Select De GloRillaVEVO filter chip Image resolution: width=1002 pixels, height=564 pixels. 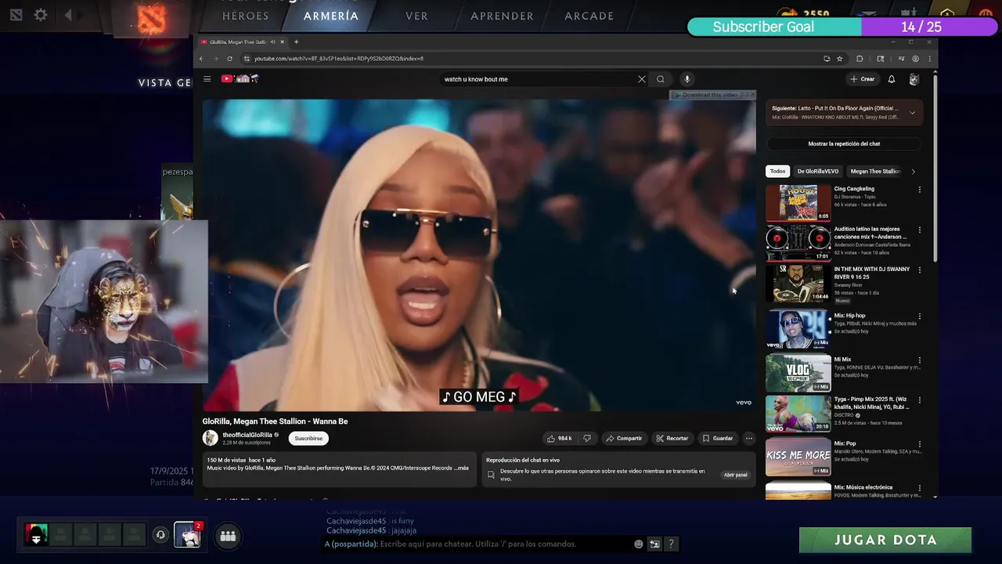click(x=818, y=171)
